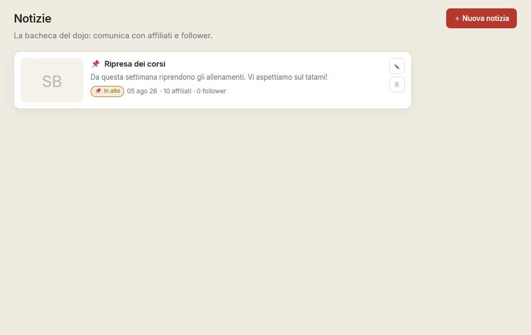The height and width of the screenshot is (335, 531).
Task: View the 0 follower count
Action: tap(212, 91)
